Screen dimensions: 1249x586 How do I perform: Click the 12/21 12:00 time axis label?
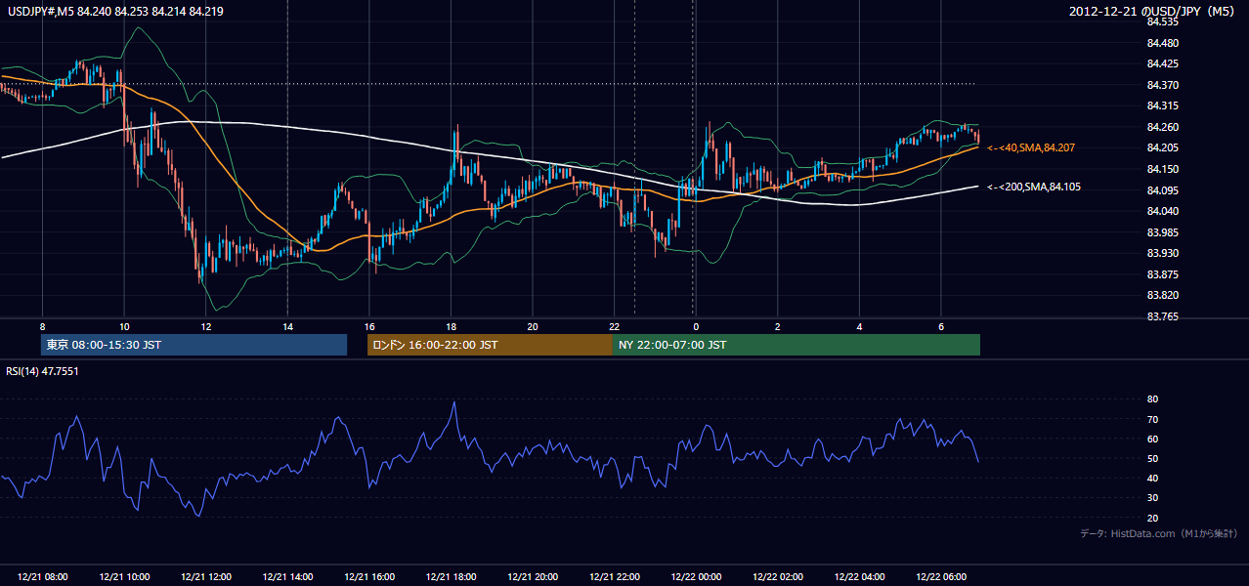click(206, 577)
